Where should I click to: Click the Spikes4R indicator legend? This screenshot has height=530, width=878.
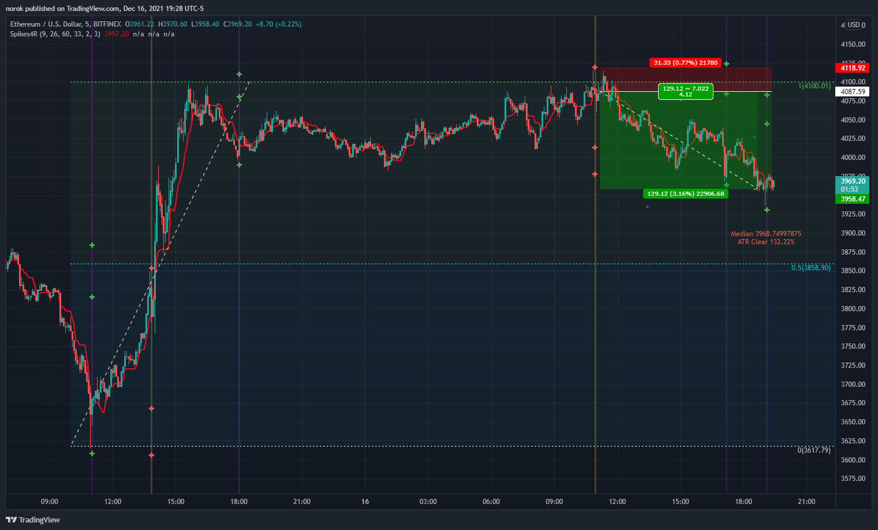click(55, 34)
